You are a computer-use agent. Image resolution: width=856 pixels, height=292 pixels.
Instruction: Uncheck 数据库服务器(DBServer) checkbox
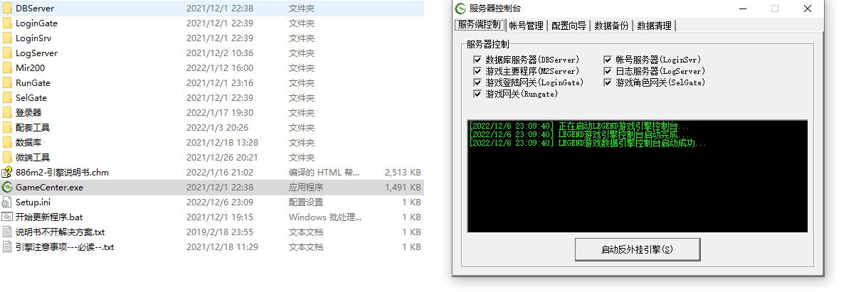point(477,60)
